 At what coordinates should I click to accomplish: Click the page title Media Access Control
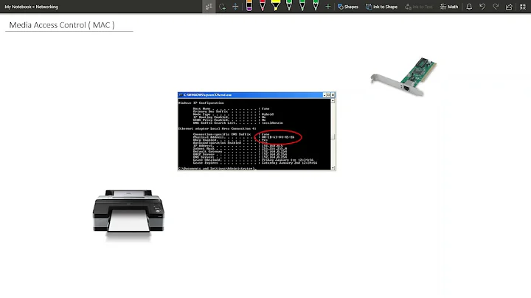click(x=62, y=25)
